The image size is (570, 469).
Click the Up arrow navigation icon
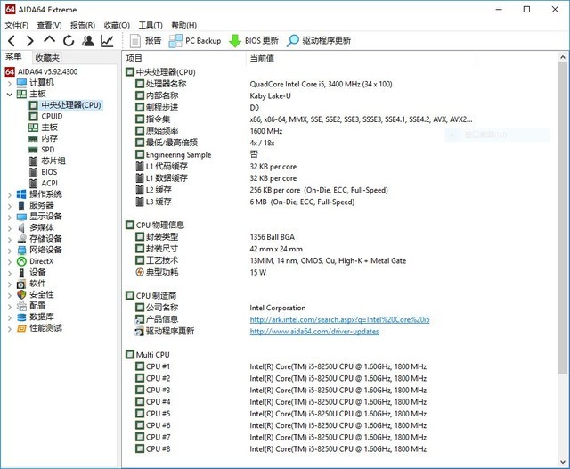[x=49, y=41]
